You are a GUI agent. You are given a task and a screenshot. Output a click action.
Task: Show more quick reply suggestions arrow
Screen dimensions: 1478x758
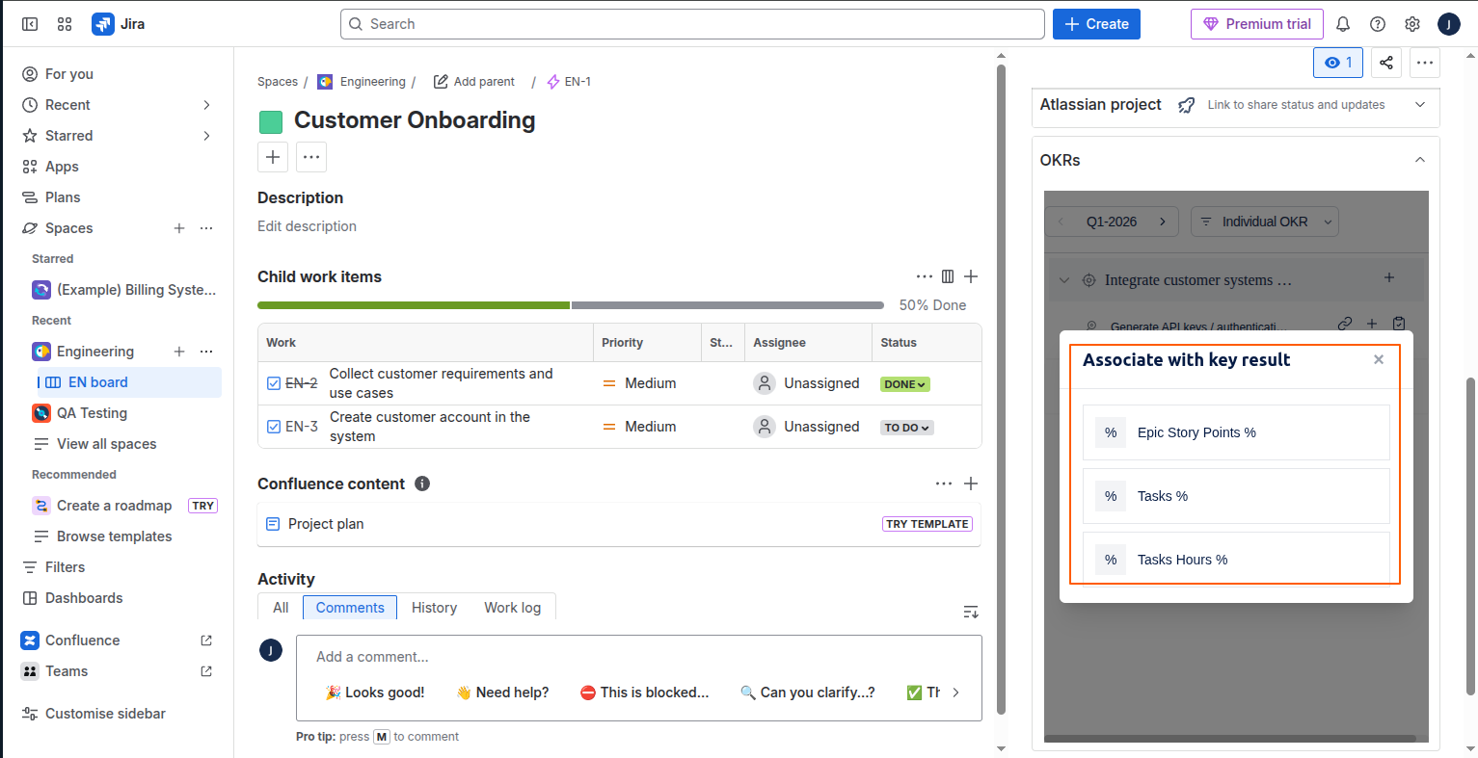point(955,693)
